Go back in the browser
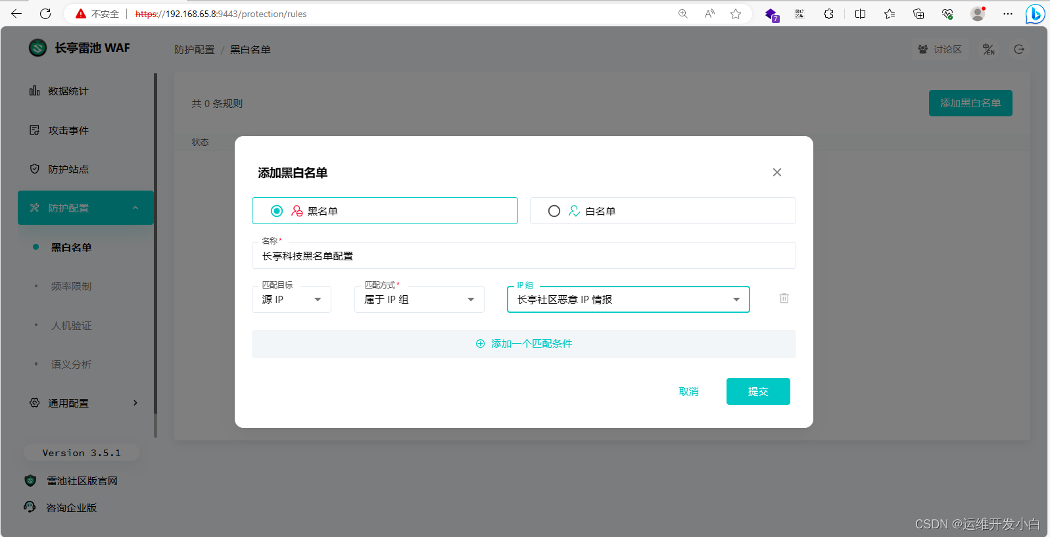 (x=16, y=14)
